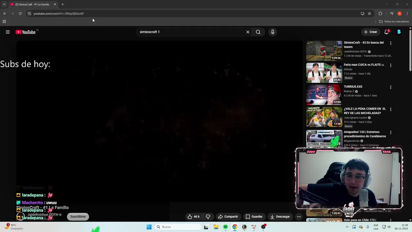Like the video with 46 k
Screen dimensions: 412x232
tap(194, 217)
